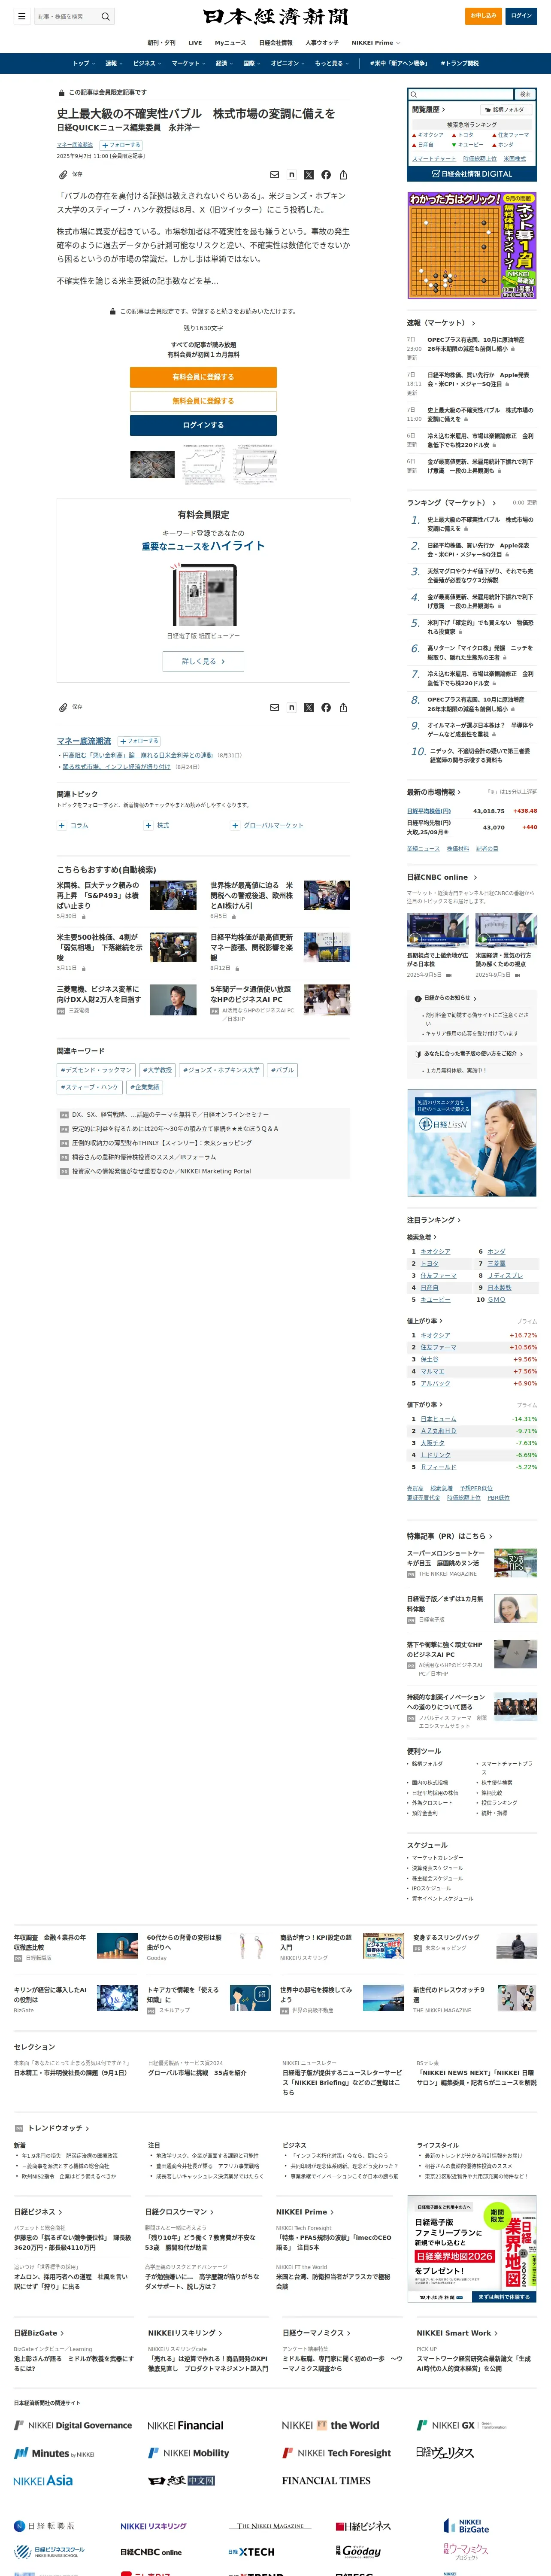Follow via フォローする next to マネー底流潮流 heading
551x2576 pixels.
(139, 741)
